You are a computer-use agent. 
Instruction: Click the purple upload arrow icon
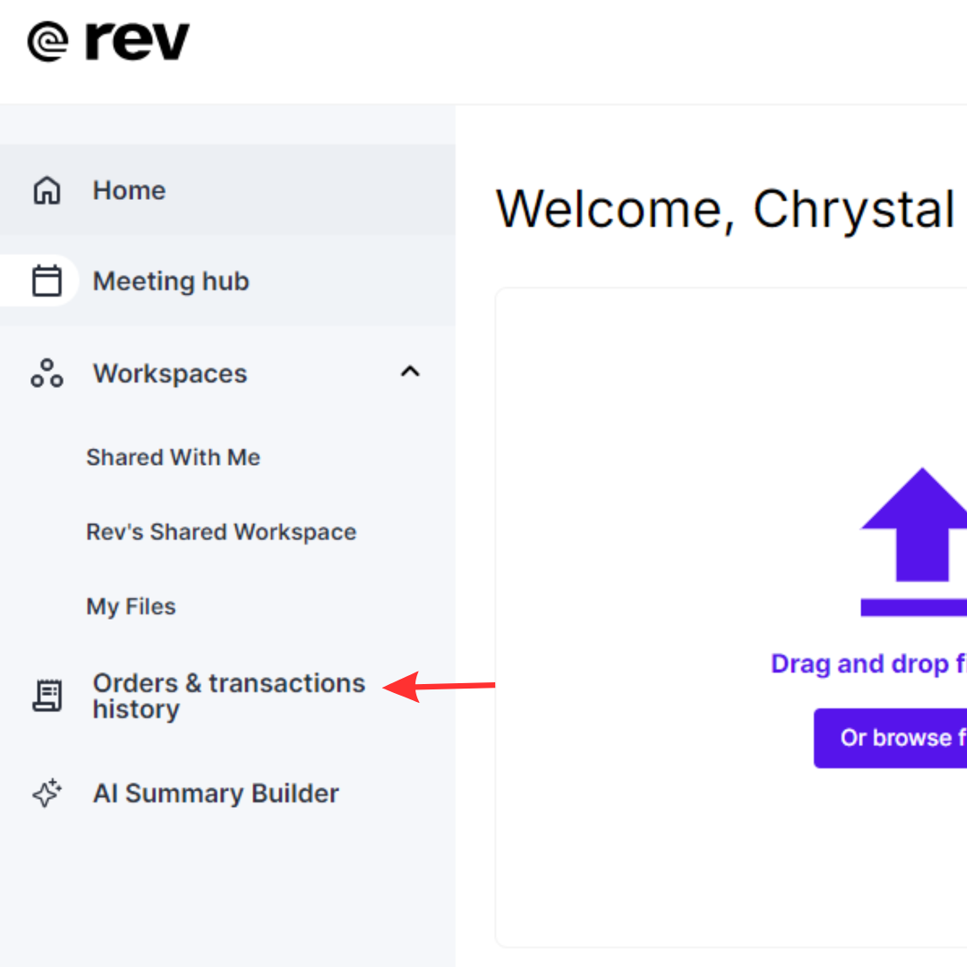click(914, 542)
